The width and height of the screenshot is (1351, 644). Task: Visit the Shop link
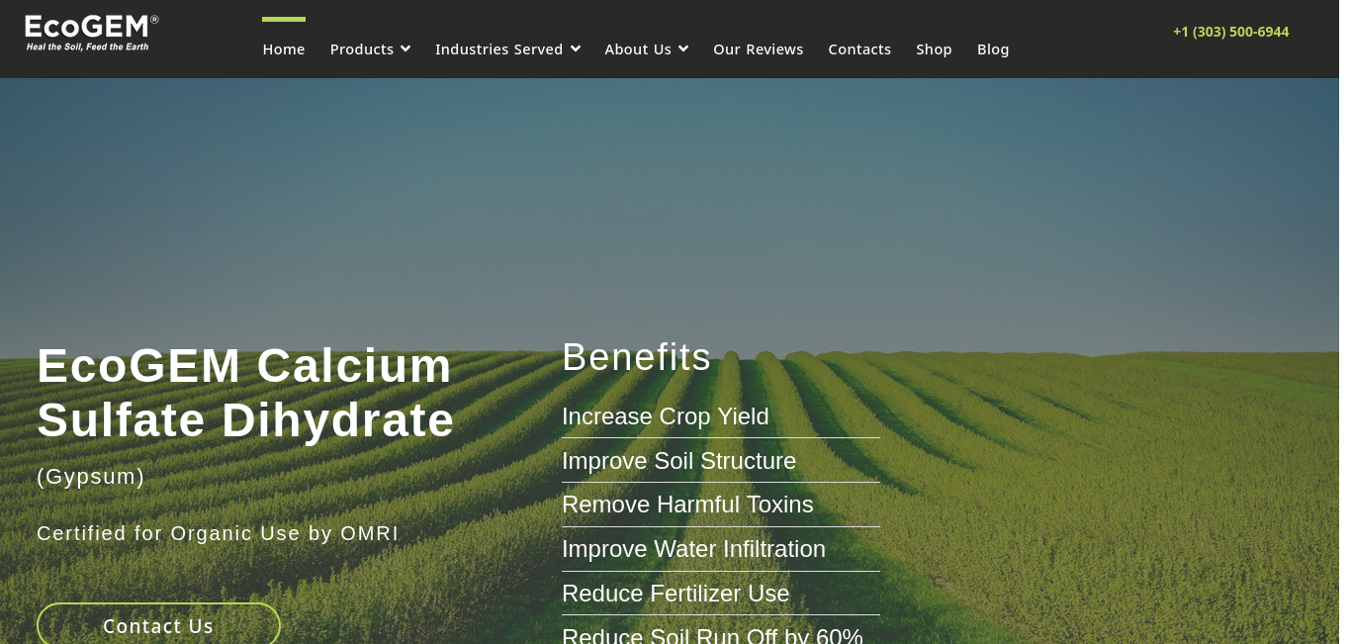(934, 49)
